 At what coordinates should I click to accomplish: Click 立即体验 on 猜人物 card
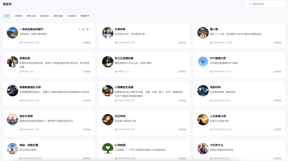tap(277, 43)
